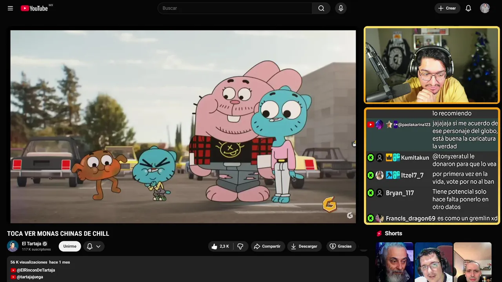Click '56 K visualizaciones hace 1 mes' text
This screenshot has height=282, width=502.
40,262
